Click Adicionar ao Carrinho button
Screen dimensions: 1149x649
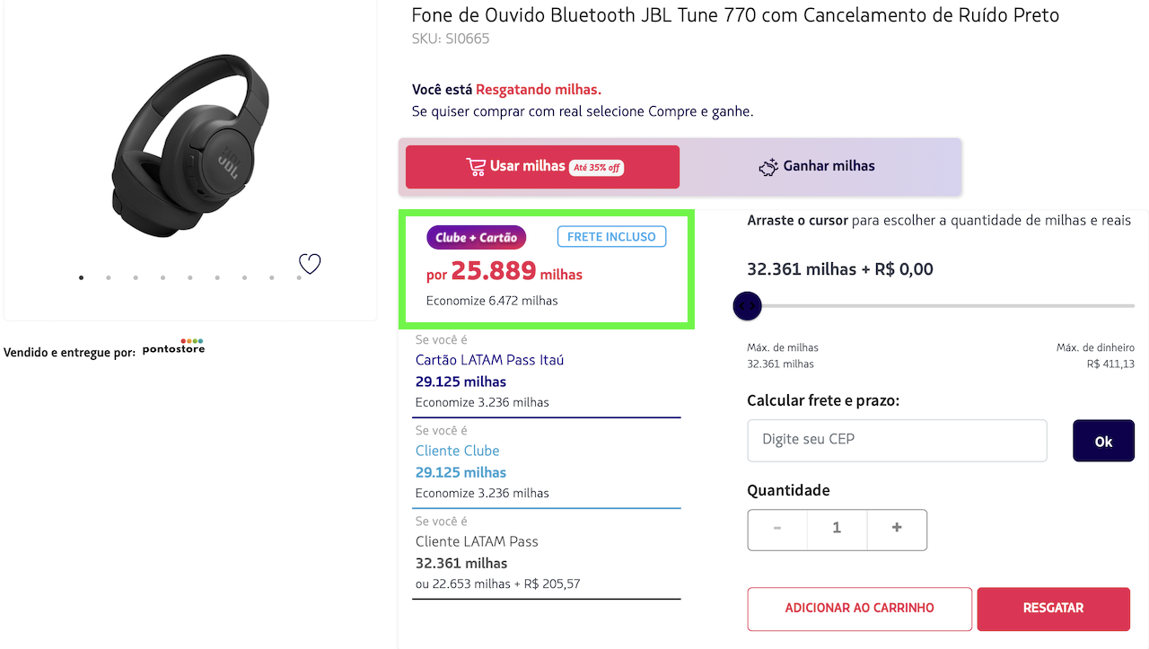coord(859,609)
